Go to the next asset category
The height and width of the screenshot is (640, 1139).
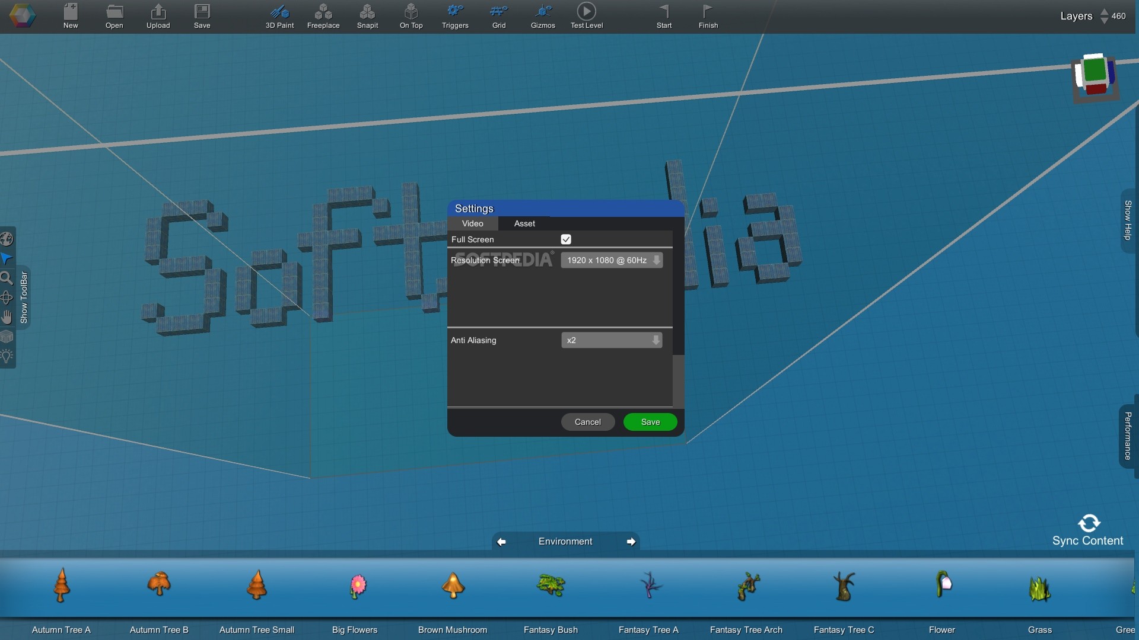tap(631, 542)
